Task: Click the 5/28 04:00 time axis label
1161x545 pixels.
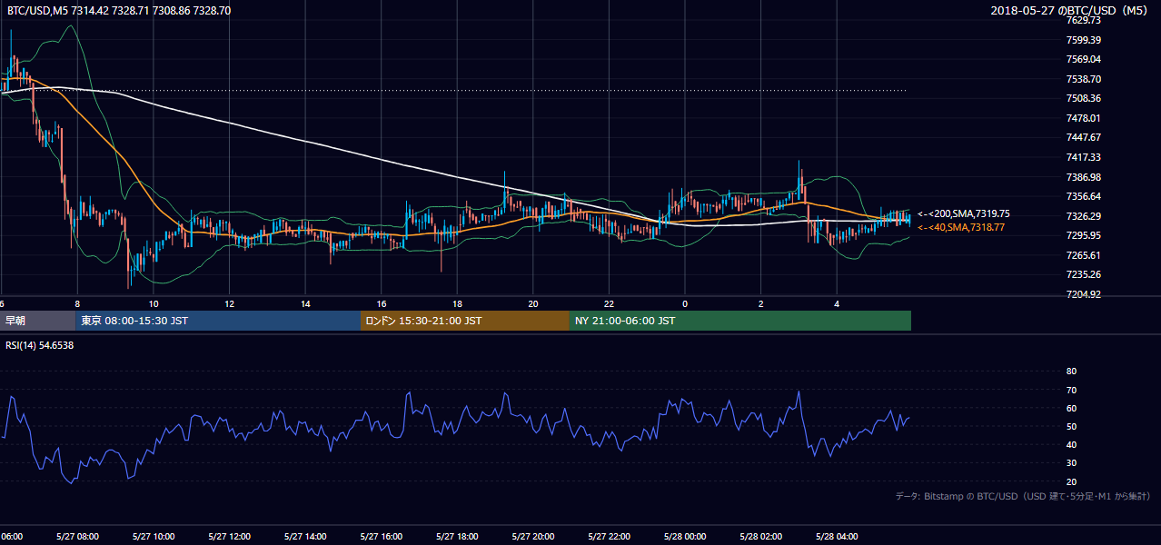Action: (837, 537)
